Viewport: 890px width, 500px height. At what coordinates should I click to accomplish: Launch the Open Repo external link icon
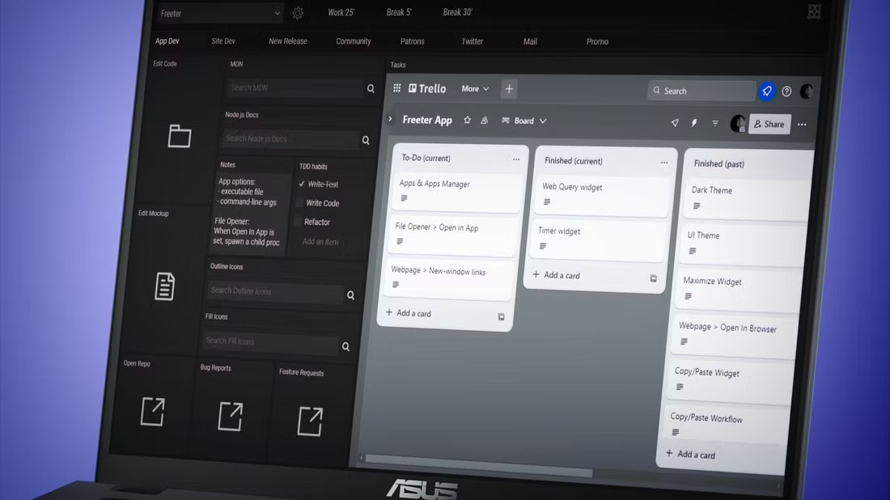(152, 412)
